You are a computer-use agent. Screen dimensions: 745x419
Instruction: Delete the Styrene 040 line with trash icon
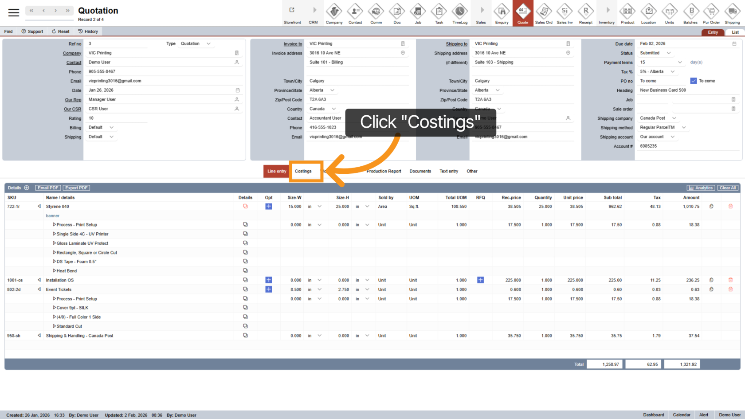(731, 206)
